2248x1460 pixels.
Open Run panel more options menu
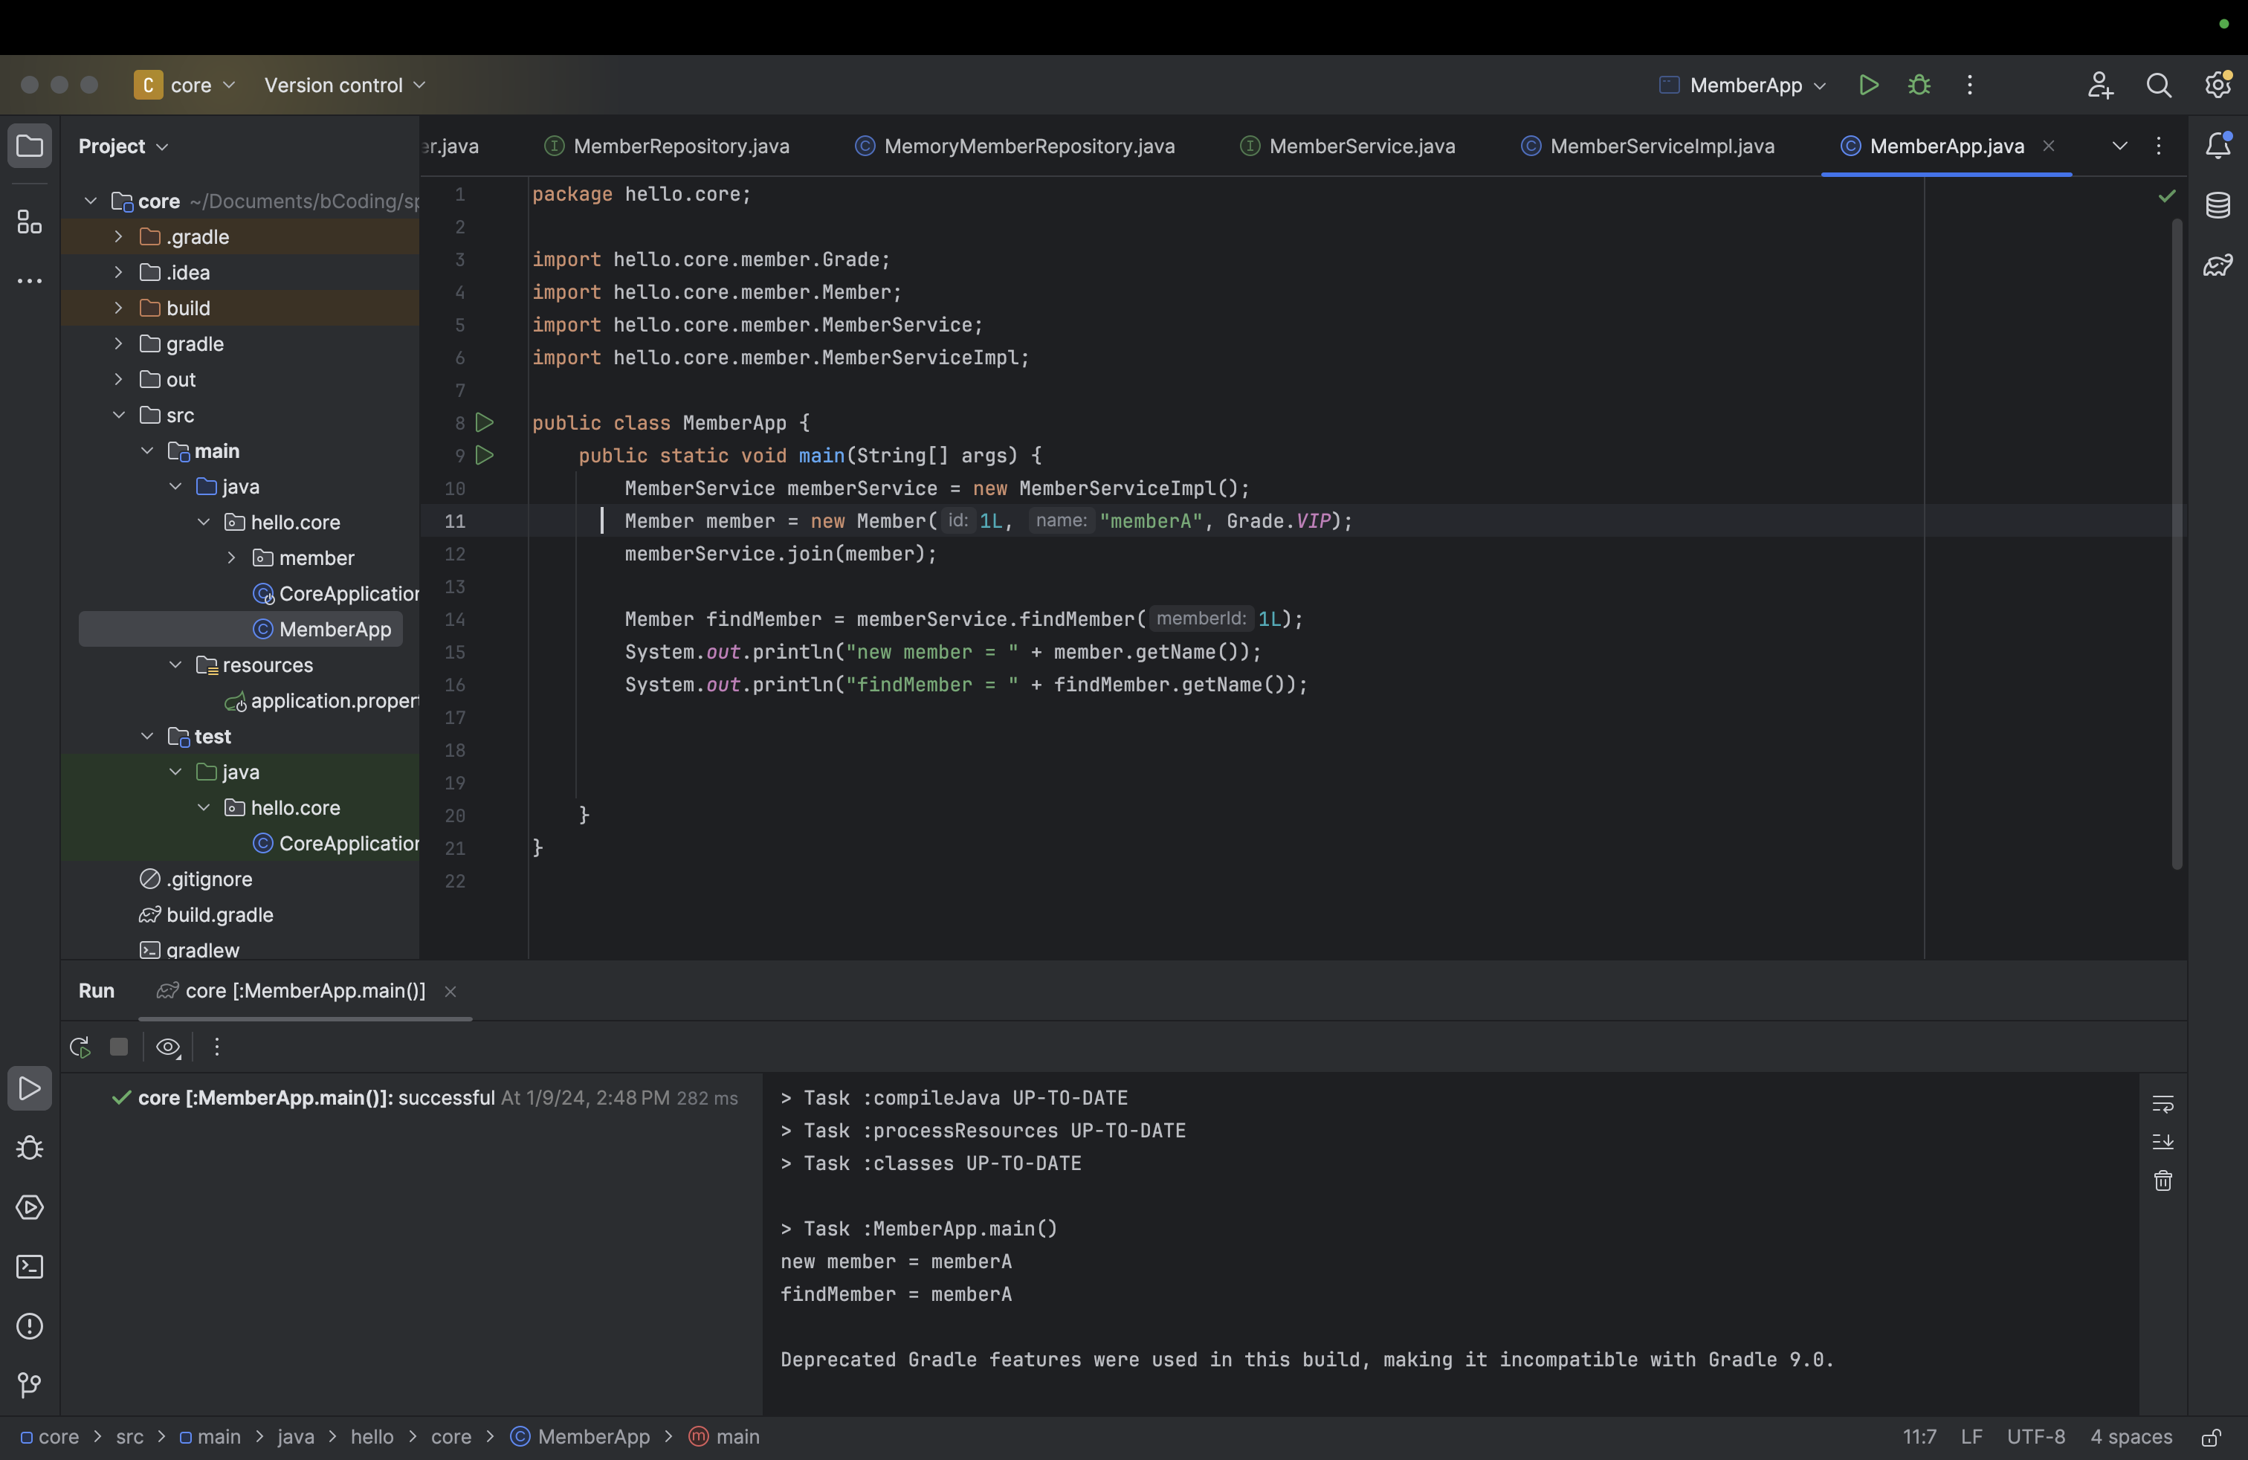coord(216,1047)
